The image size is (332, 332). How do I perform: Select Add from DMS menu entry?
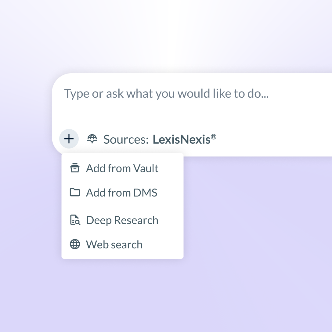click(122, 193)
